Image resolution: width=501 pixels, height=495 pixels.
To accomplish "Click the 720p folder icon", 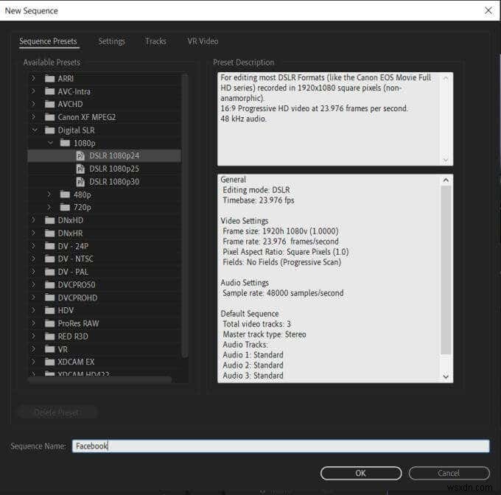I will click(x=65, y=208).
